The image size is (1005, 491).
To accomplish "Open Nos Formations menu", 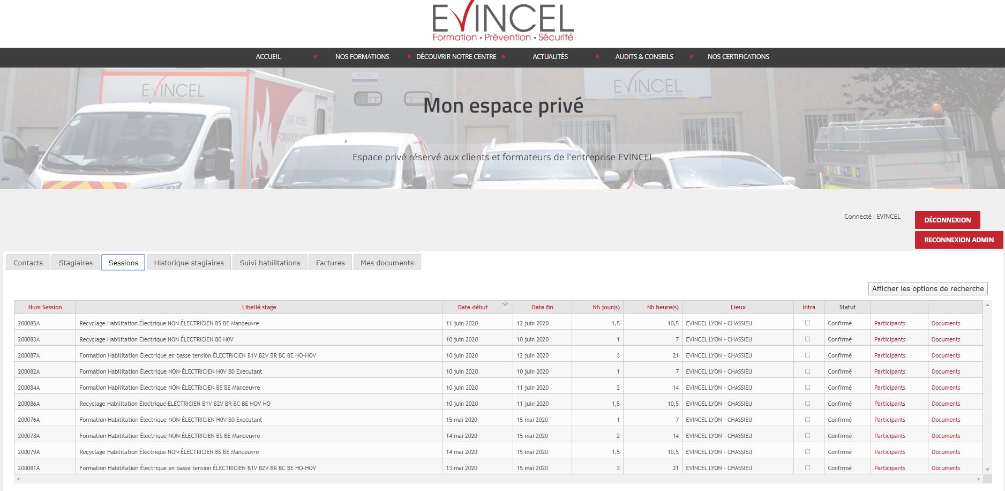I will pyautogui.click(x=362, y=57).
